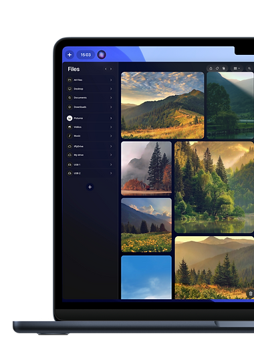
Task: Expand the All Files row chevron
Action: click(111, 80)
